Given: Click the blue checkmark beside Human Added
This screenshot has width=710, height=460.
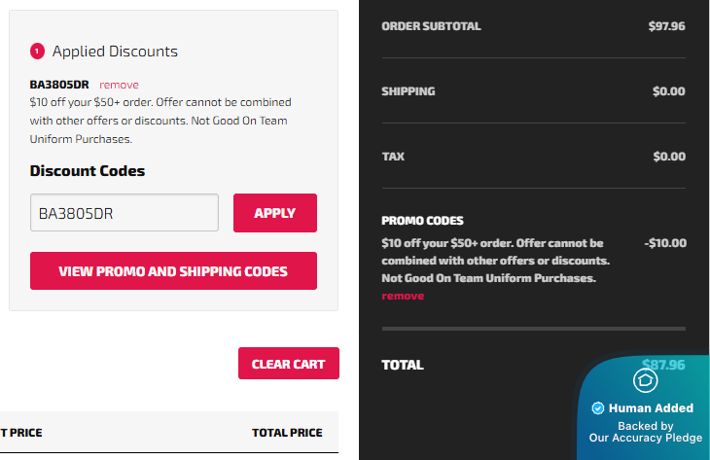Looking at the screenshot, I should pos(598,408).
